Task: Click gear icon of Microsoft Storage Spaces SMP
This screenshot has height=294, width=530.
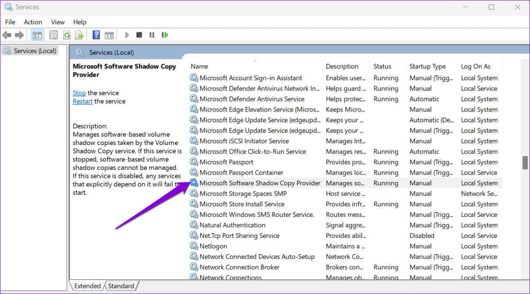Action: click(194, 193)
